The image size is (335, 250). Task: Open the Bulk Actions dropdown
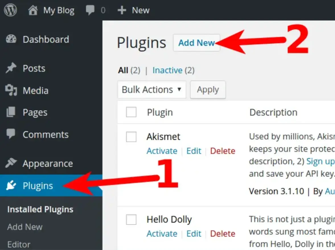tap(152, 90)
